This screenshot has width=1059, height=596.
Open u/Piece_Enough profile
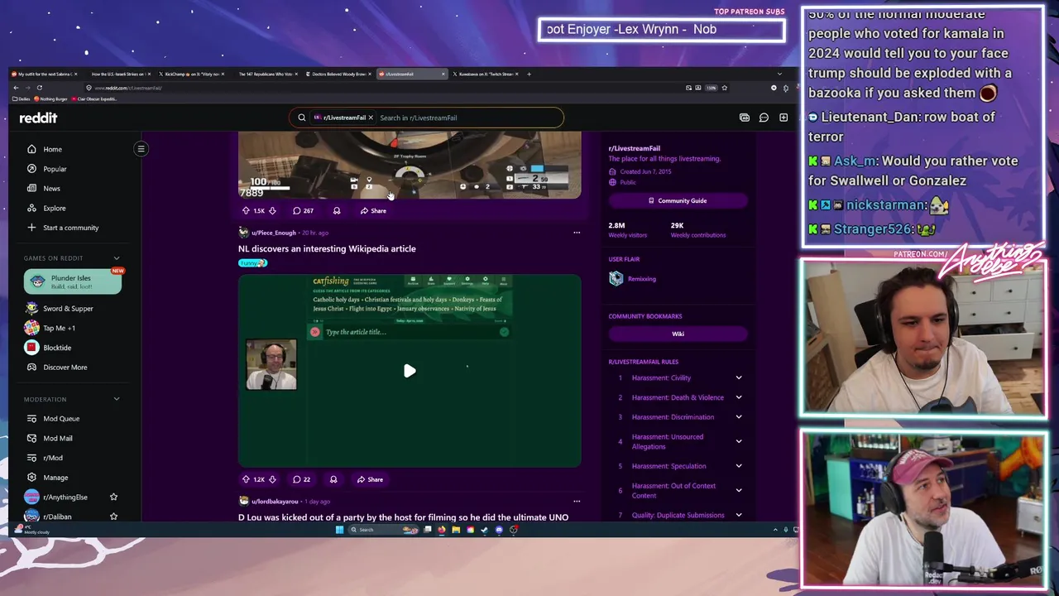click(273, 233)
